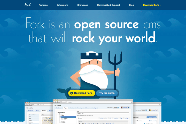Screen dimensions: 186x124
Task: Click the Omega special character icon in editor
Action: tap(106, 123)
